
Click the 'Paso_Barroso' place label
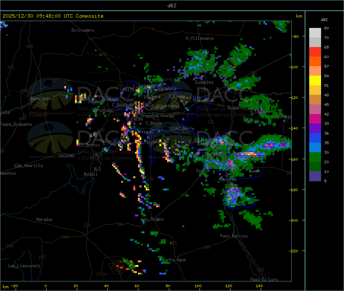pyautogui.click(x=234, y=236)
